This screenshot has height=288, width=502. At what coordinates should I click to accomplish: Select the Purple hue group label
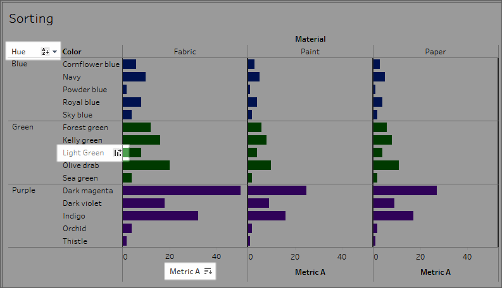tap(23, 190)
